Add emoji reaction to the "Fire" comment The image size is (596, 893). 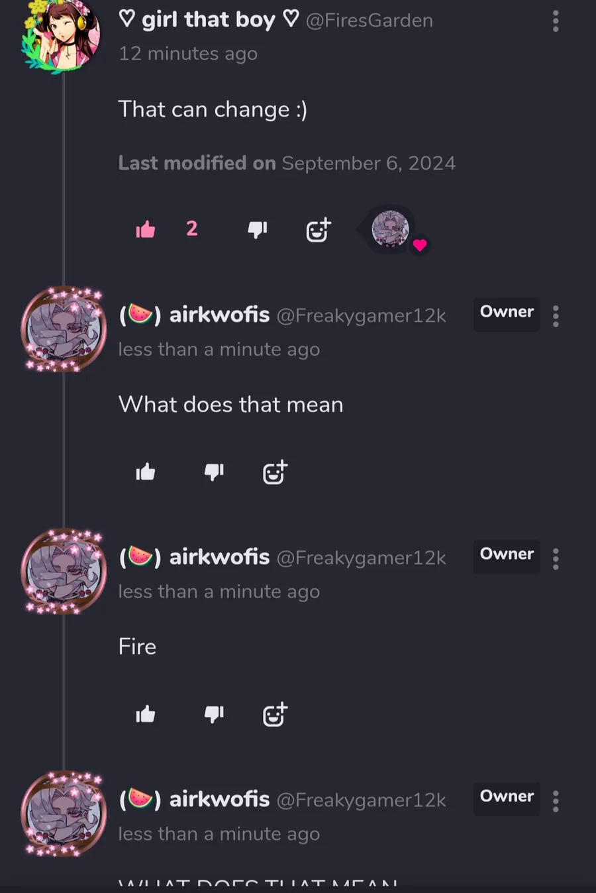pyautogui.click(x=275, y=715)
